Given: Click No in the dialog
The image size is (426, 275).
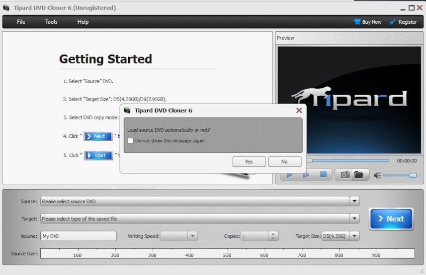Looking at the screenshot, I should [x=284, y=162].
